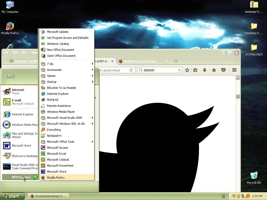Close the qt487.zi... Firefox tab

(x=112, y=61)
